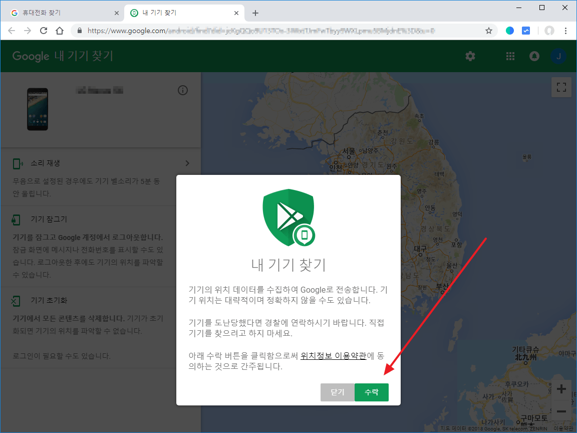The height and width of the screenshot is (433, 577).
Task: Click the 울산 label on the map
Action: [x=451, y=265]
